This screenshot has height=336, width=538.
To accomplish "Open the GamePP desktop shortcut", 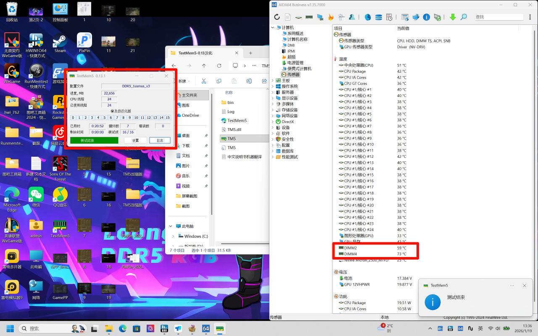I will point(60,291).
